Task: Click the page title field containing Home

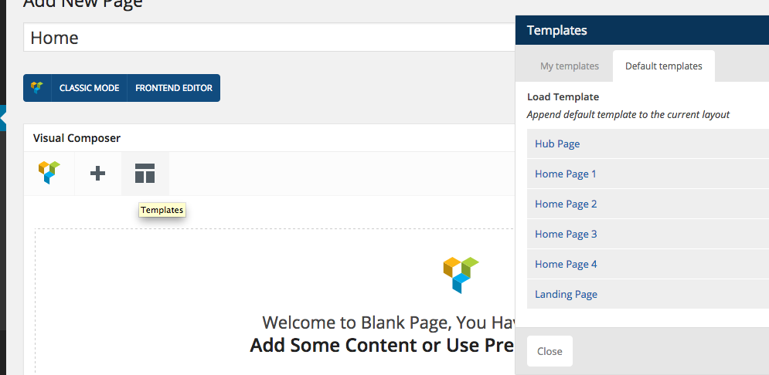Action: [269, 37]
